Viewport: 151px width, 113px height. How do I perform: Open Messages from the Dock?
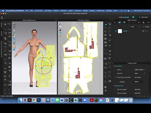point(57,100)
